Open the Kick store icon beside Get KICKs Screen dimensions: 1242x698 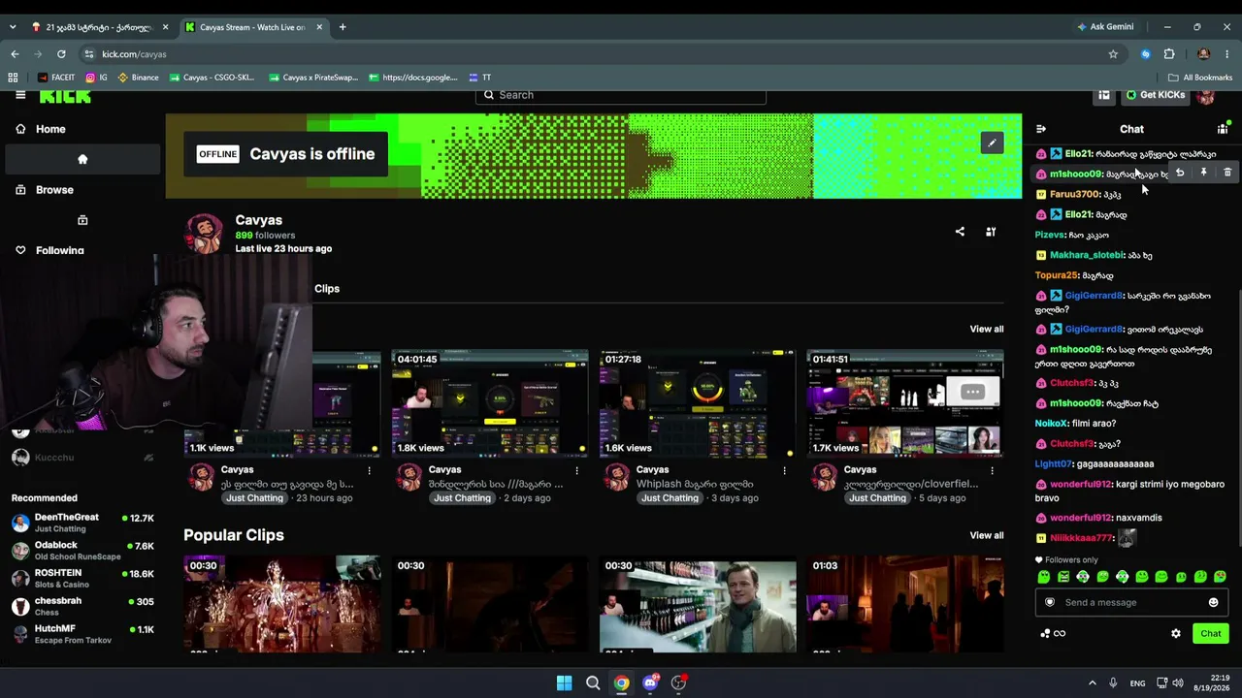click(1104, 95)
